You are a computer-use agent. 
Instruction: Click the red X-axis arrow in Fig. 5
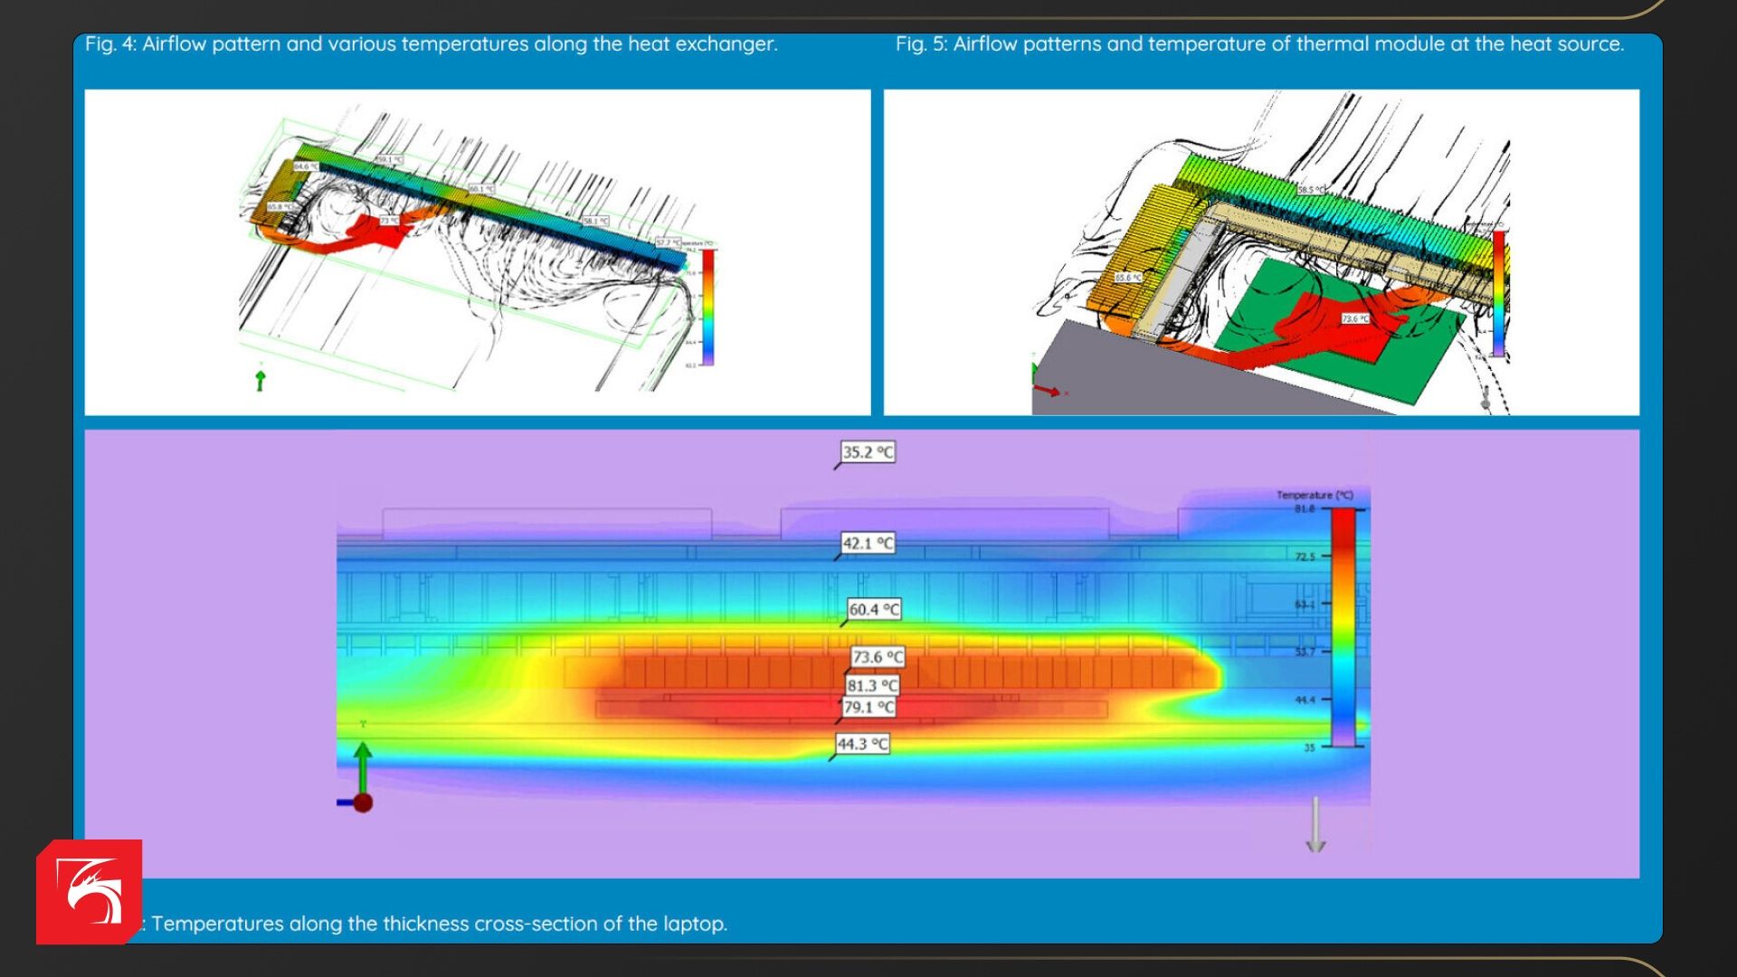pyautogui.click(x=1048, y=391)
